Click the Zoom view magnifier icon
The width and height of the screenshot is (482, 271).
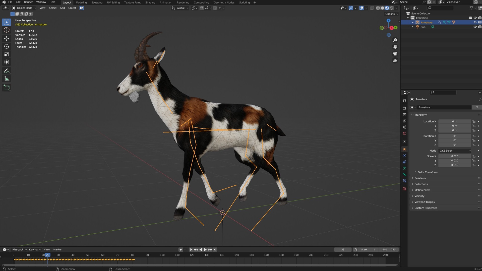click(x=395, y=40)
